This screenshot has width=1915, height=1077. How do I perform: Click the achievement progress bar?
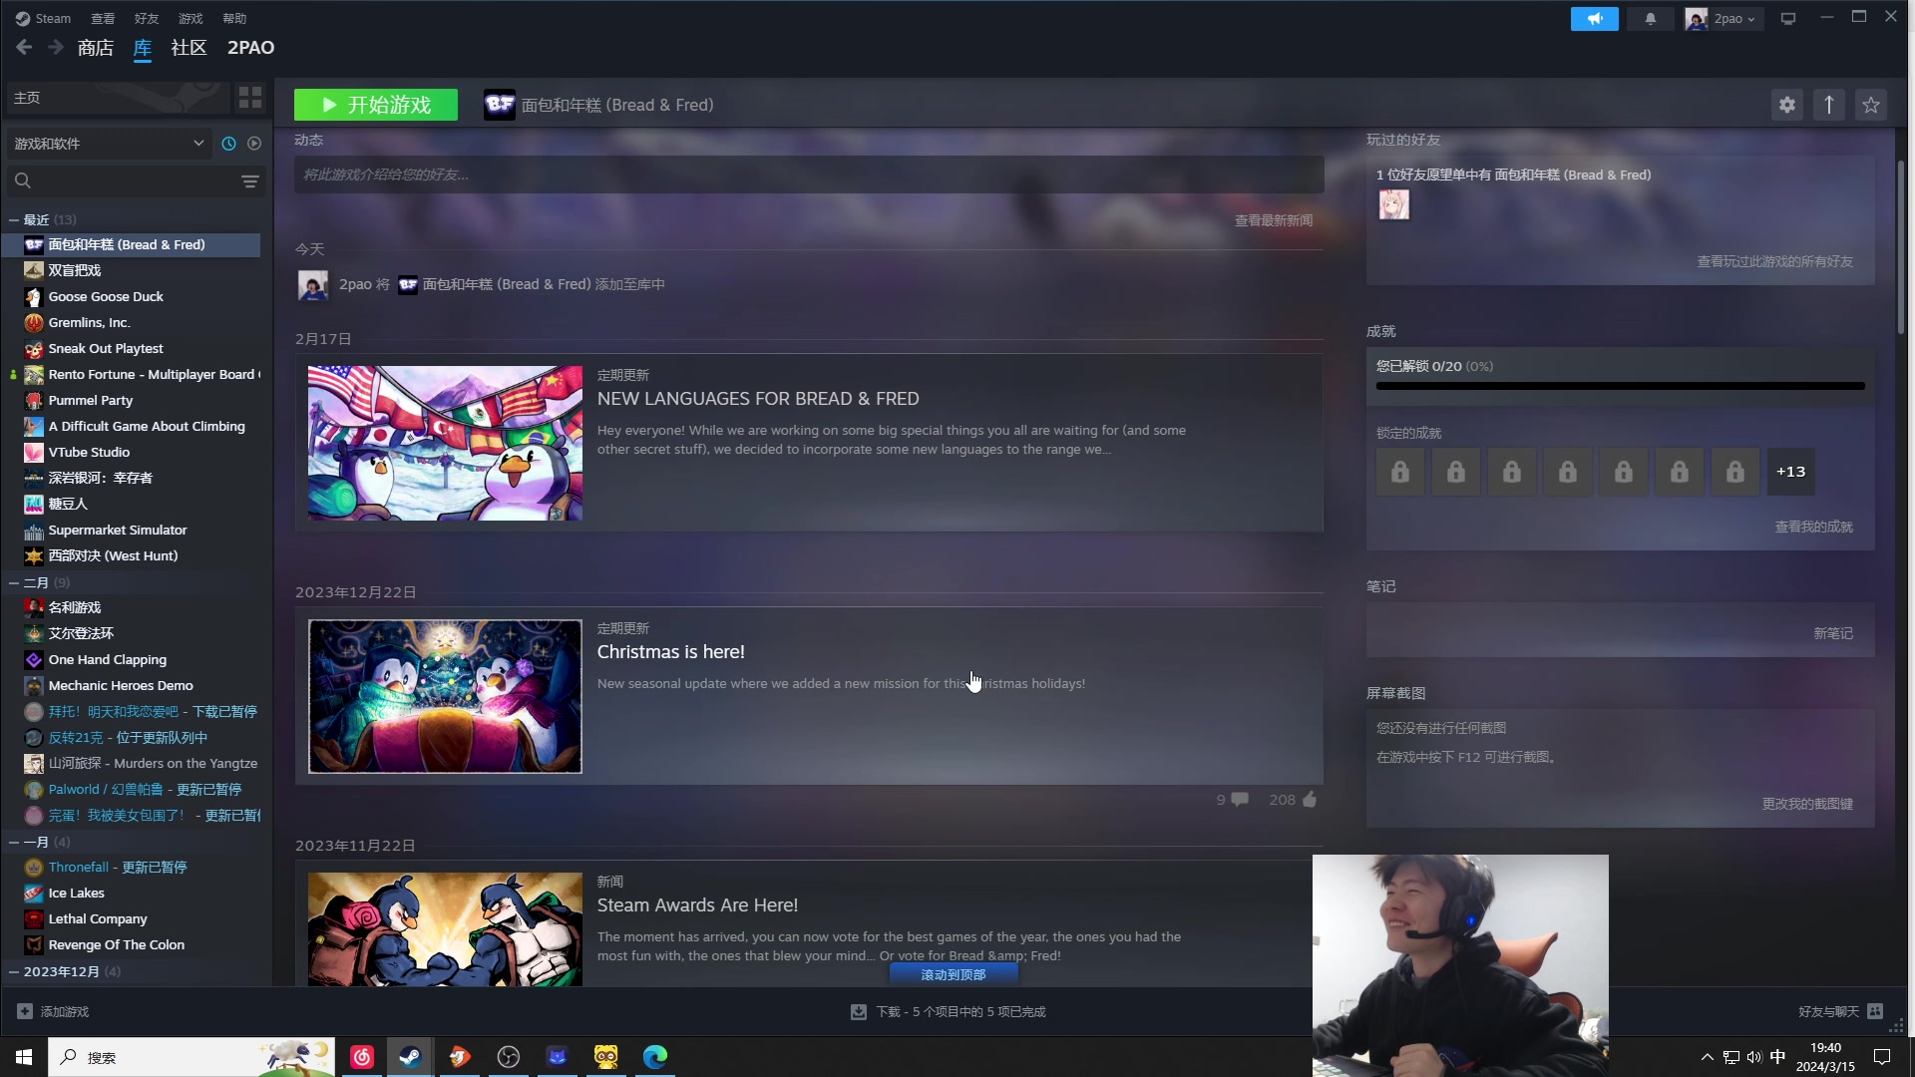pos(1621,386)
